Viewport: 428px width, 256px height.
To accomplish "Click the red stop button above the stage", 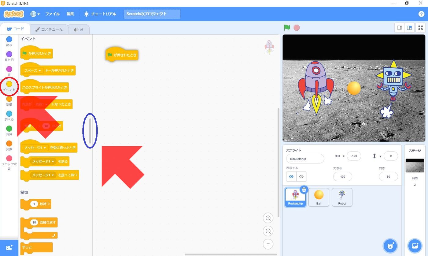I will click(297, 28).
